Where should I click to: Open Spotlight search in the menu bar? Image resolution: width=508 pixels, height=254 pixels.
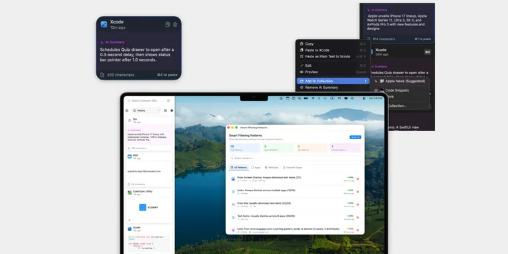click(x=319, y=98)
